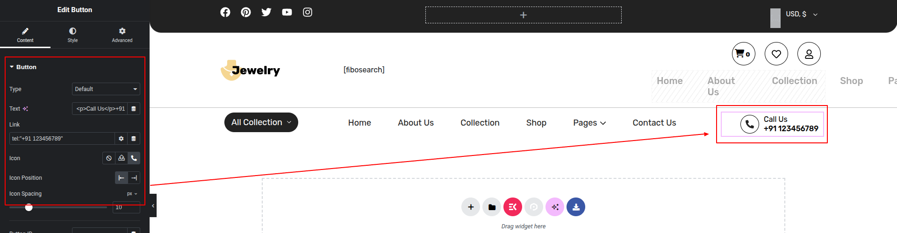This screenshot has height=233, width=897.
Task: Click the pink AI sparkle builder button
Action: [555, 207]
